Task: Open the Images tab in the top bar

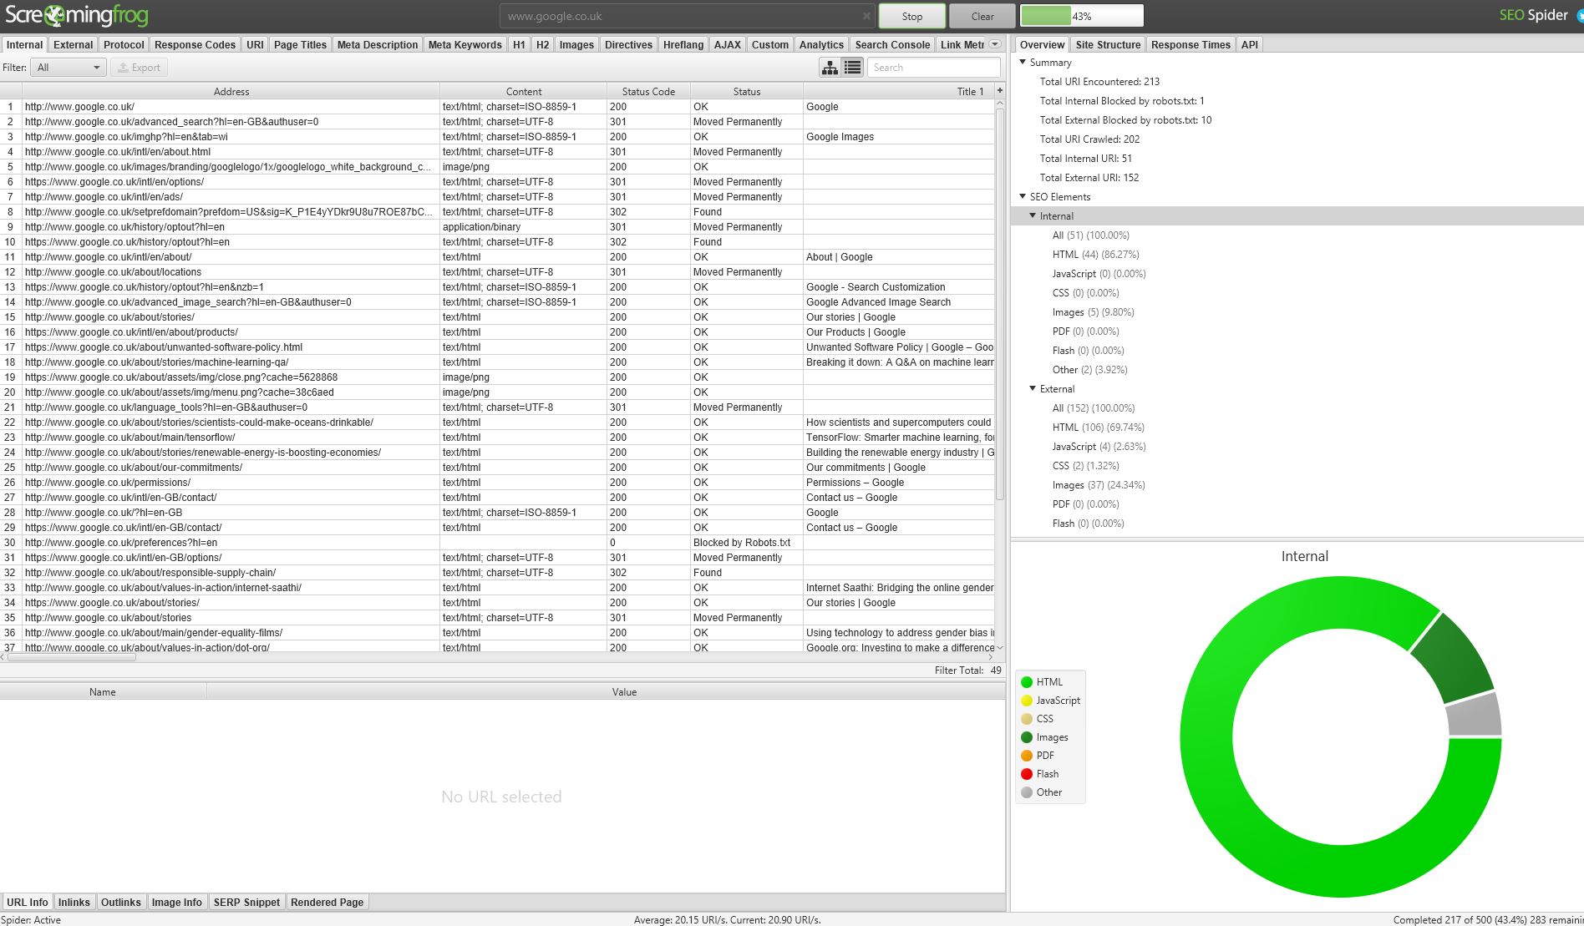Action: click(x=576, y=45)
